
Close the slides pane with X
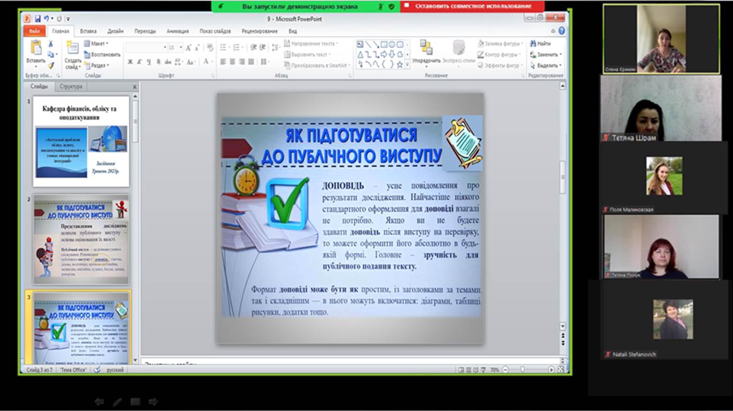135,87
